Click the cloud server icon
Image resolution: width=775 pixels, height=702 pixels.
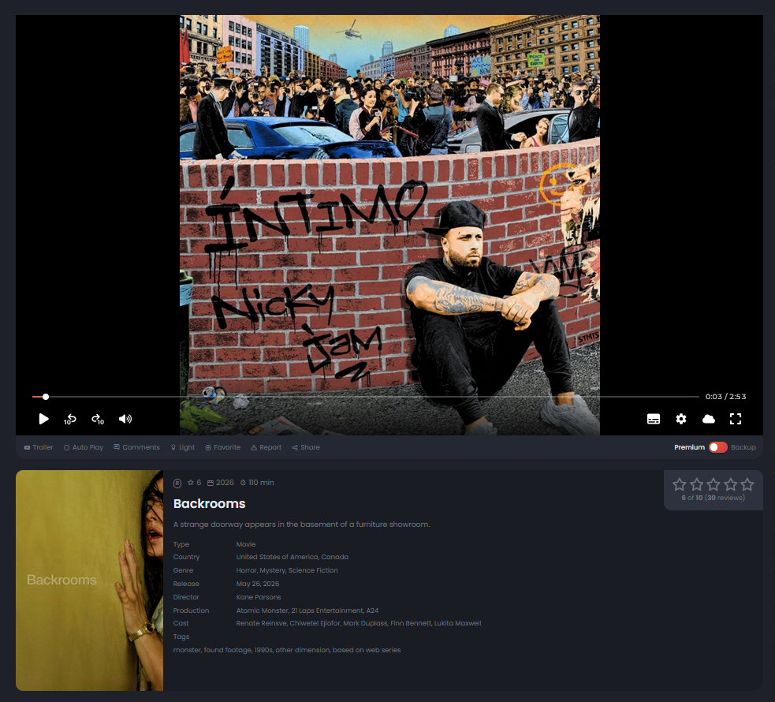click(x=709, y=419)
